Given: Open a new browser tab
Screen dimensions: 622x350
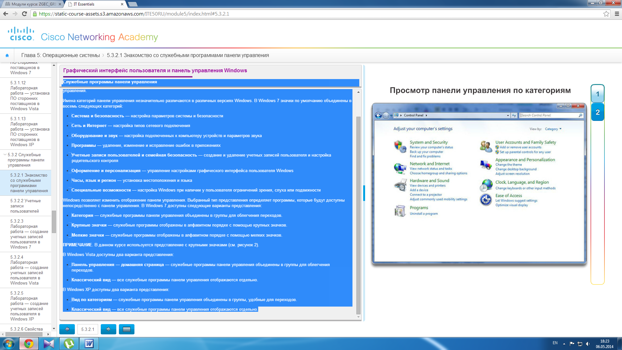Looking at the screenshot, I should point(133,4).
